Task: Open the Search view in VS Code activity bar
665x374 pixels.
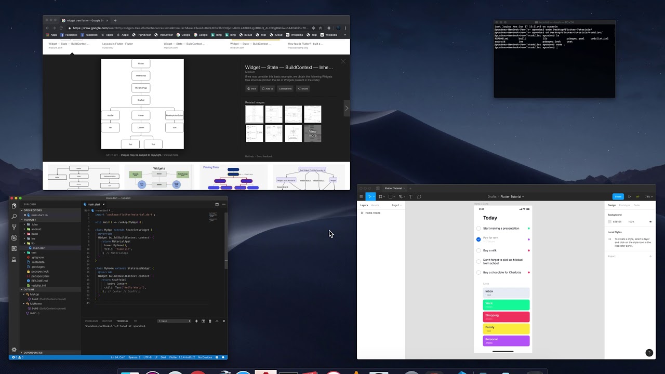Action: click(14, 216)
